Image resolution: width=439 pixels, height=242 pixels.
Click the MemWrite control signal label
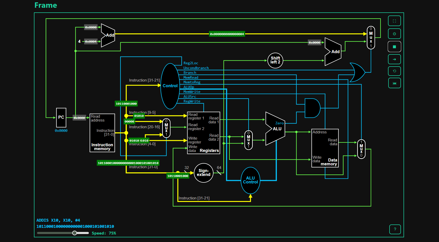click(192, 92)
